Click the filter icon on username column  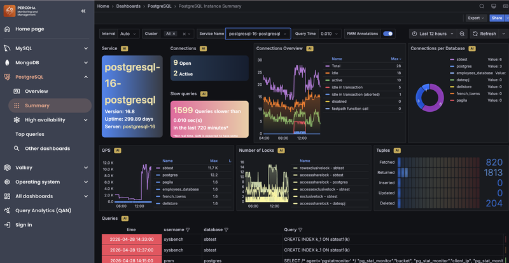click(x=188, y=229)
